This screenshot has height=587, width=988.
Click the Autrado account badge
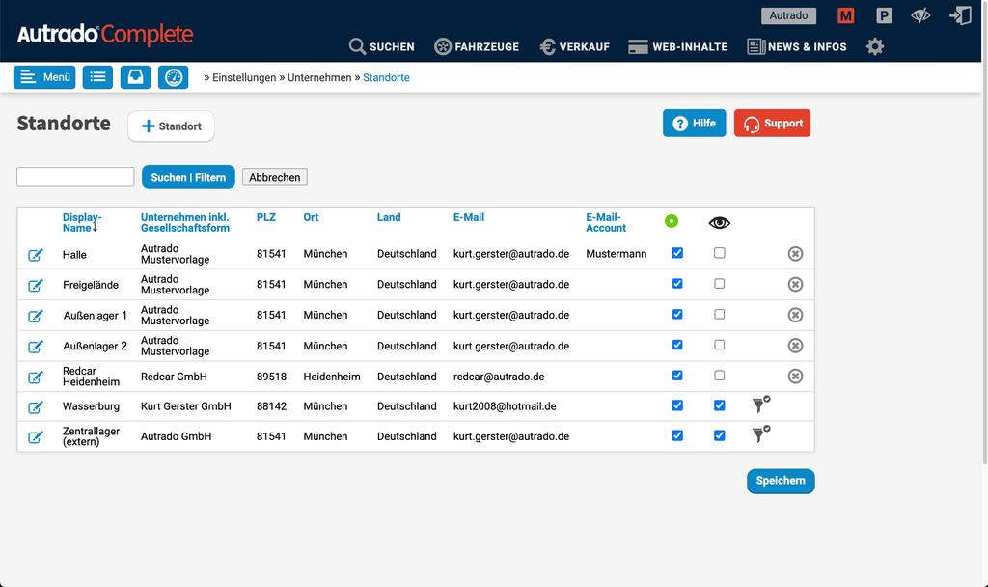[788, 15]
